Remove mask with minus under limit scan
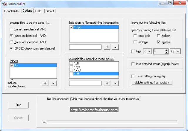Image resolution: width=188 pixels, height=131 pixels. click(115, 47)
